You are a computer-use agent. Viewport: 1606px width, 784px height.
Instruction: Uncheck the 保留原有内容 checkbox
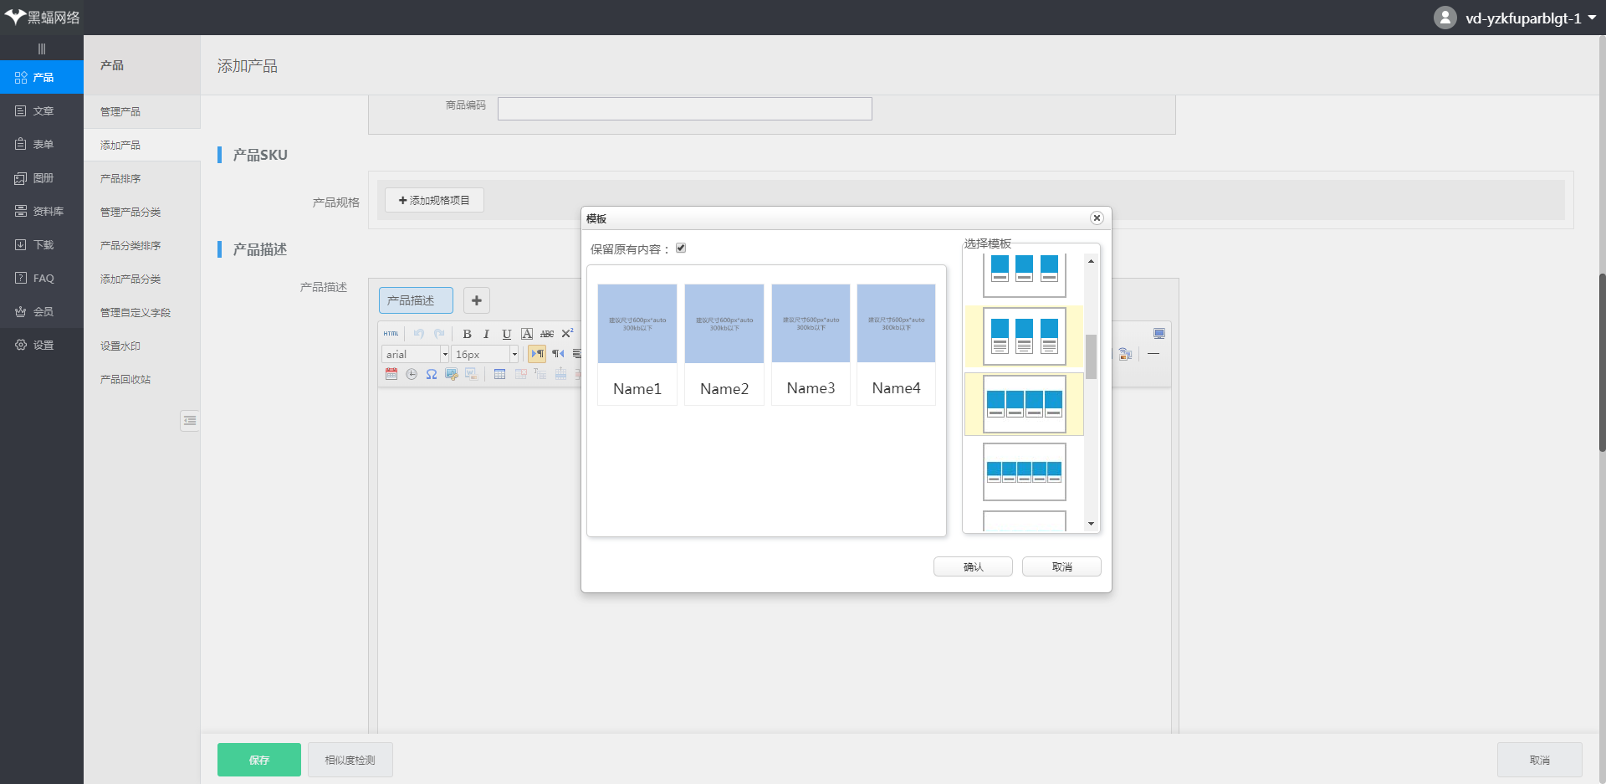pyautogui.click(x=681, y=249)
